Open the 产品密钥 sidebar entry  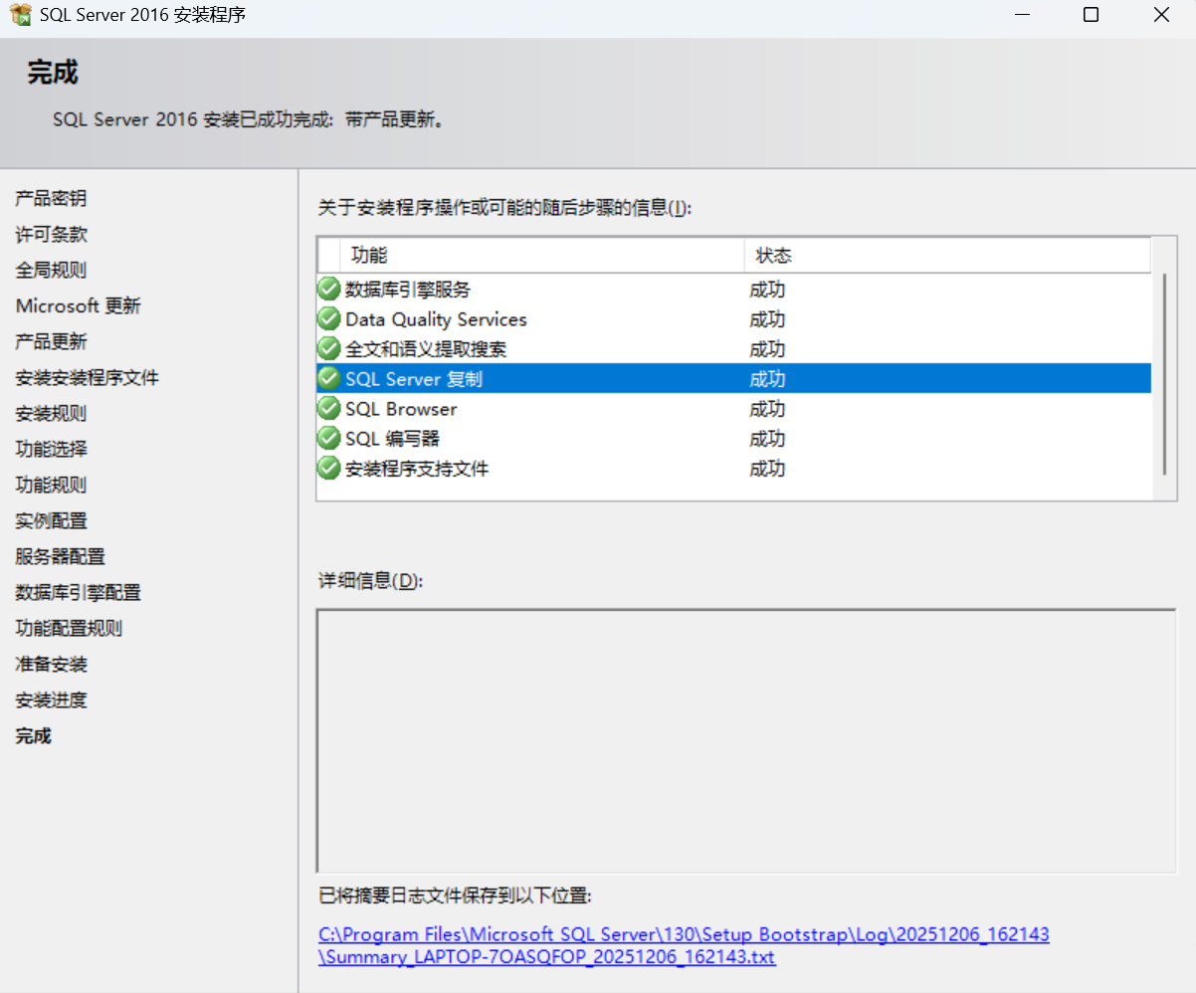click(50, 198)
